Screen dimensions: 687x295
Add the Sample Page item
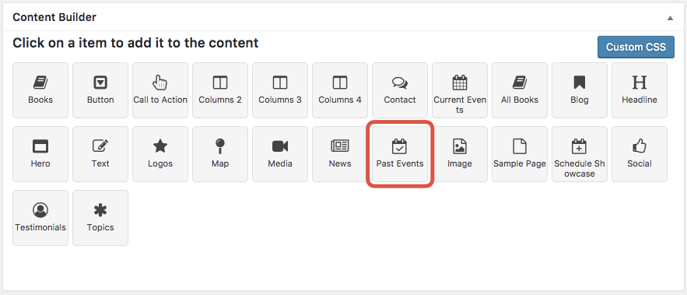(x=520, y=154)
